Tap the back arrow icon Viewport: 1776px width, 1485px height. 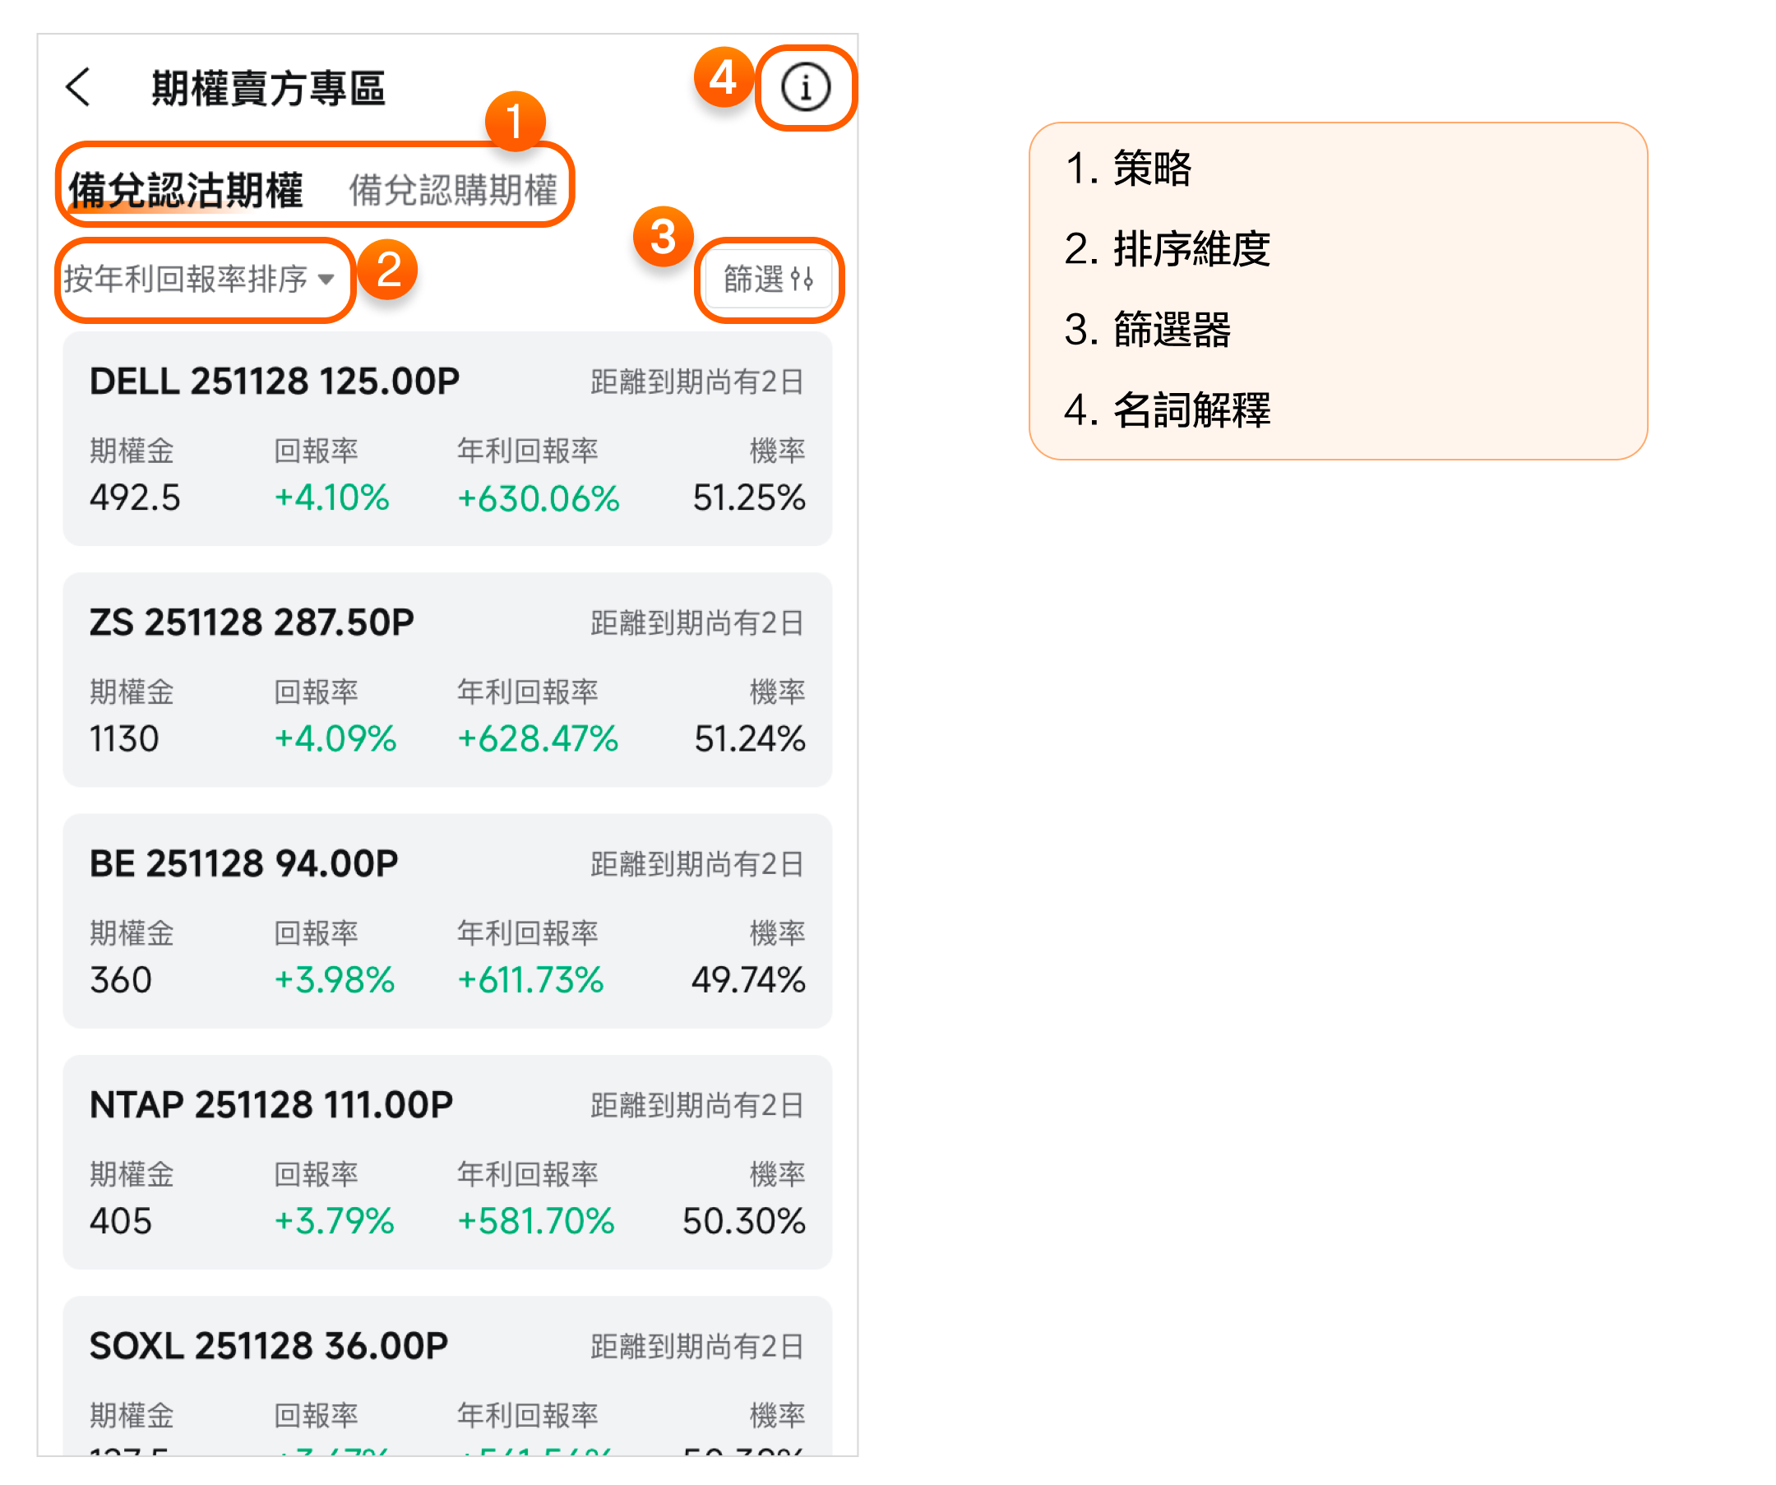[79, 87]
